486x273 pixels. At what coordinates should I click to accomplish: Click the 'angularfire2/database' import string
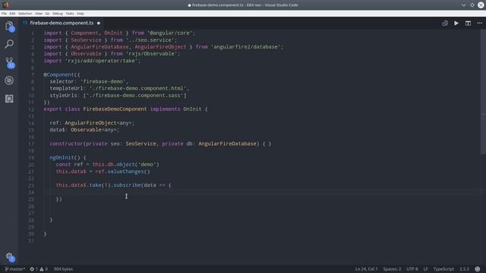pos(246,47)
